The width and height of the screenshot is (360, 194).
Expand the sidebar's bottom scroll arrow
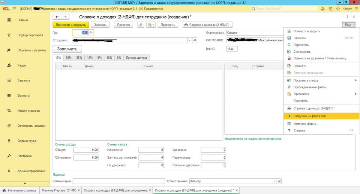[25, 184]
